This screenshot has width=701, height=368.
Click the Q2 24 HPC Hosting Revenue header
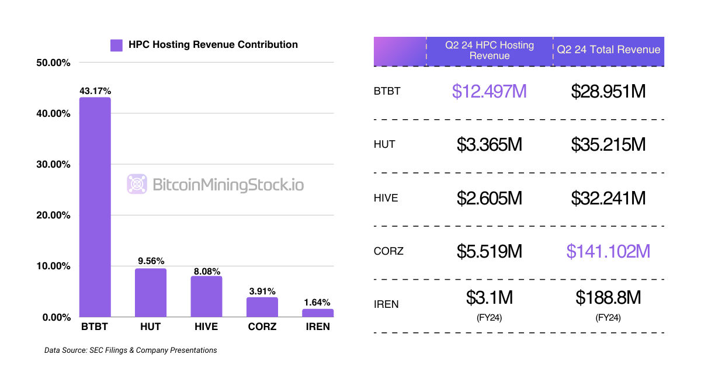pyautogui.click(x=490, y=51)
